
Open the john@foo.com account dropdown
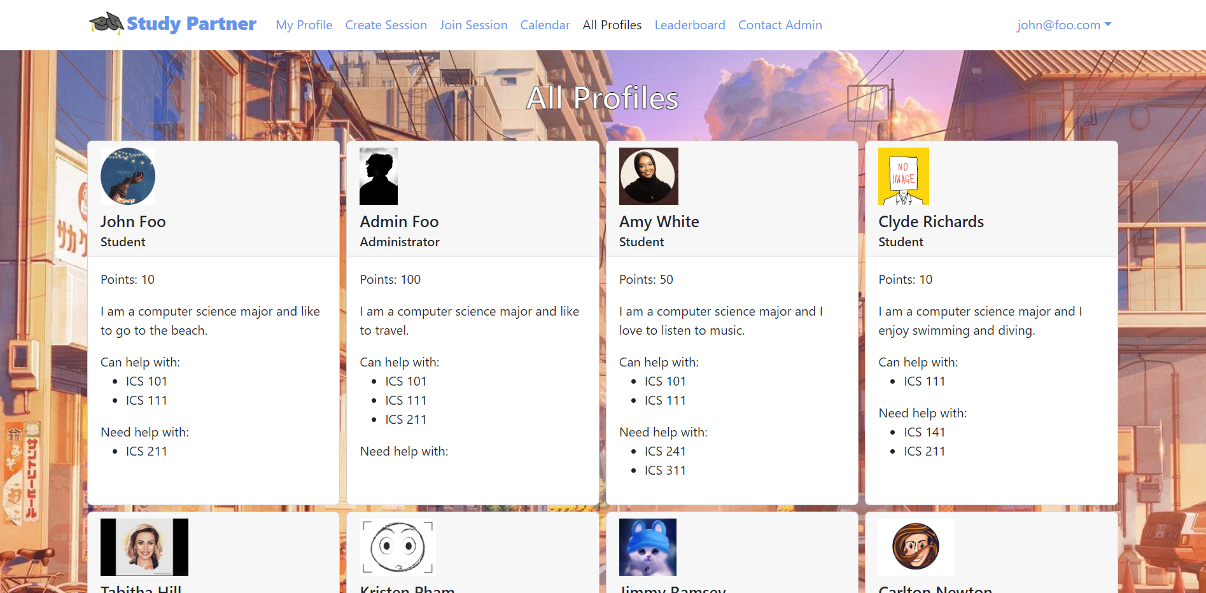point(1063,25)
